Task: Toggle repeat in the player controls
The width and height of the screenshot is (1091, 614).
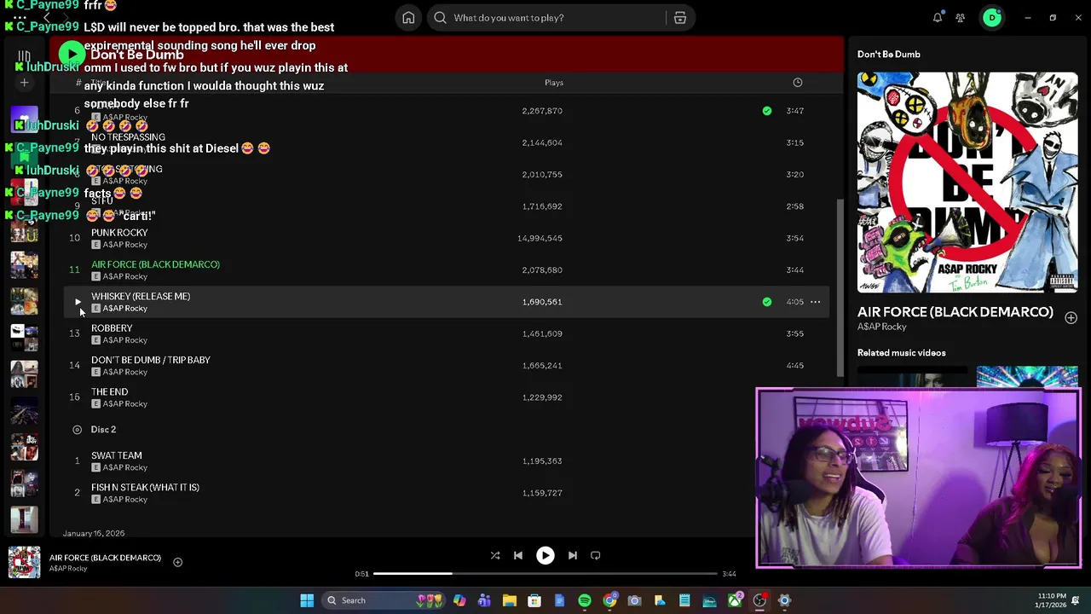Action: tap(596, 555)
